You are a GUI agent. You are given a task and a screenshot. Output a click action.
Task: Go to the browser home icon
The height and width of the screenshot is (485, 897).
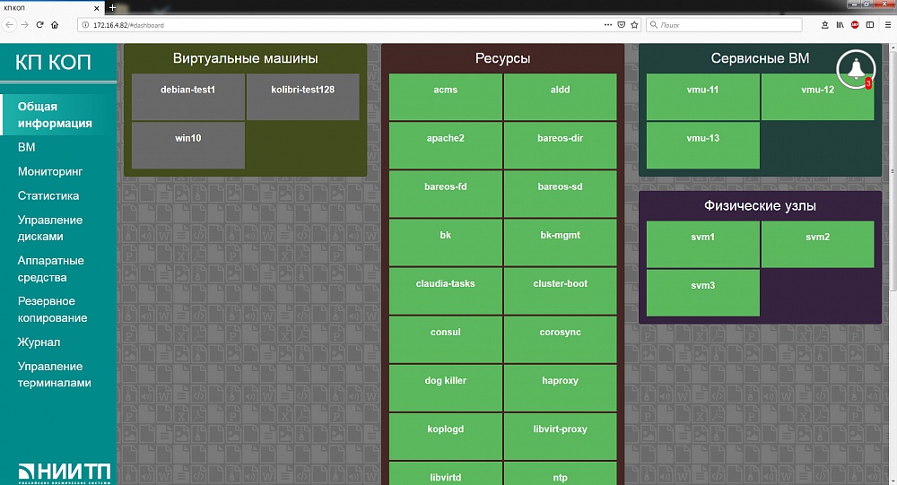55,24
